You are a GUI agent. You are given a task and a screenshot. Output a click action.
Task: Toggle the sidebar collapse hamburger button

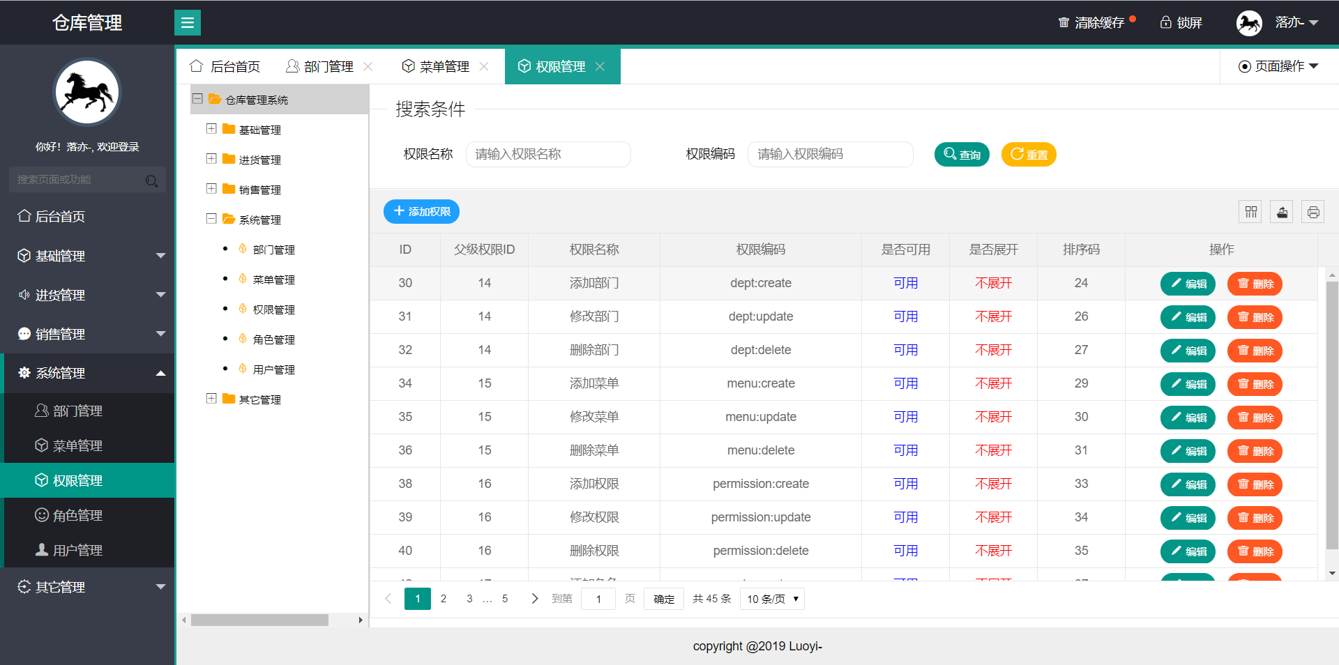point(187,23)
